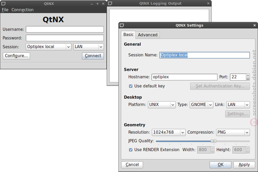The image size is (258, 172).
Task: Switch to the Advanced tab
Action: pos(148,35)
